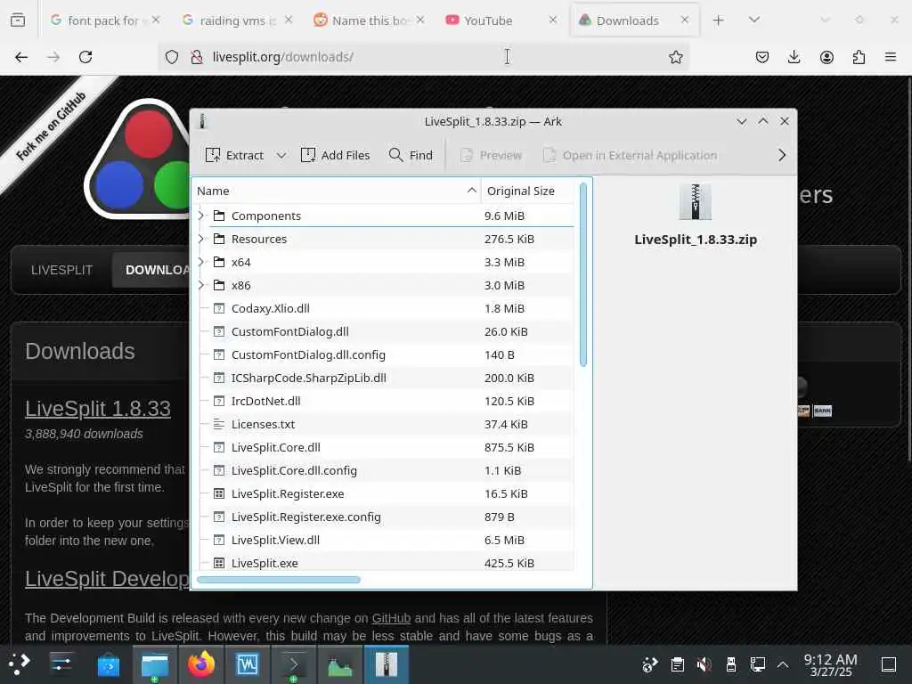Screen dimensions: 912x684
Task: Open LiveSplit 1.8.33 download link
Action: point(98,408)
